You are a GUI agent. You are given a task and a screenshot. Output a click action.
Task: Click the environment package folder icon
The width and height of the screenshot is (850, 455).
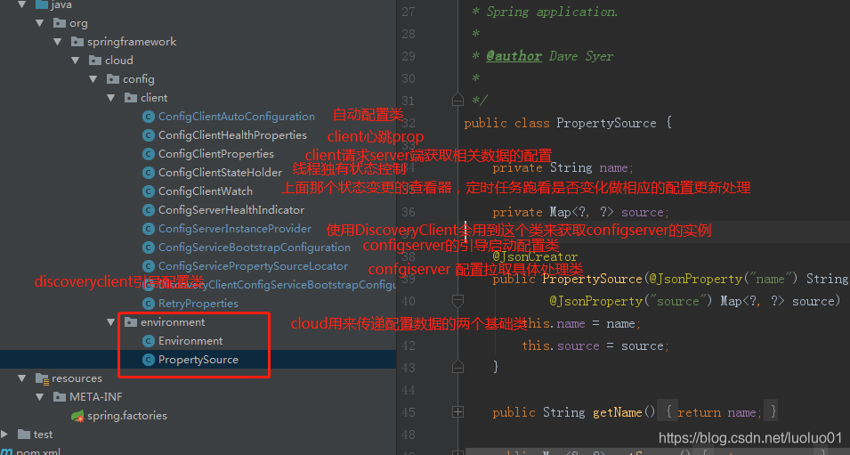tap(131, 322)
